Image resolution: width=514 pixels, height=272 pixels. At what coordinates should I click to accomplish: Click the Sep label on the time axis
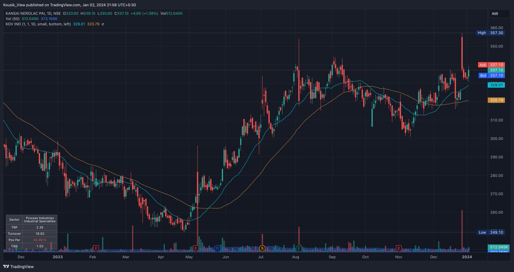[x=331, y=257]
